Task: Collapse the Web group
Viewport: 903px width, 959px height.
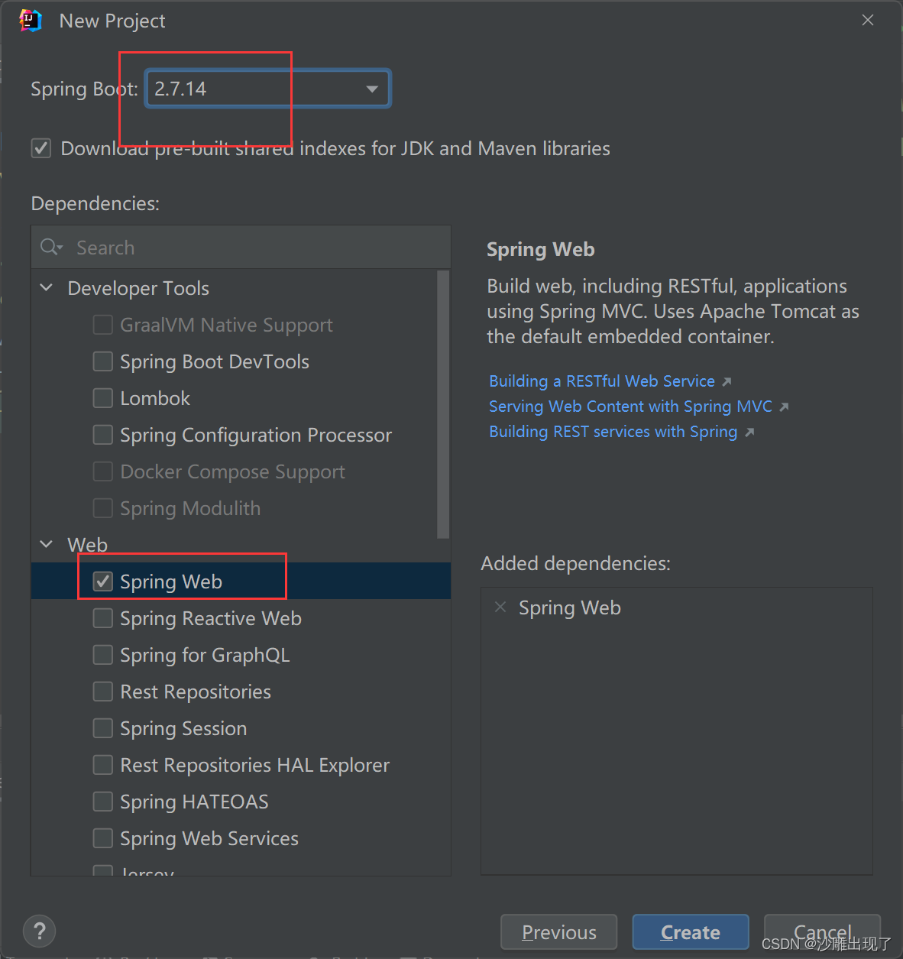Action: coord(47,545)
